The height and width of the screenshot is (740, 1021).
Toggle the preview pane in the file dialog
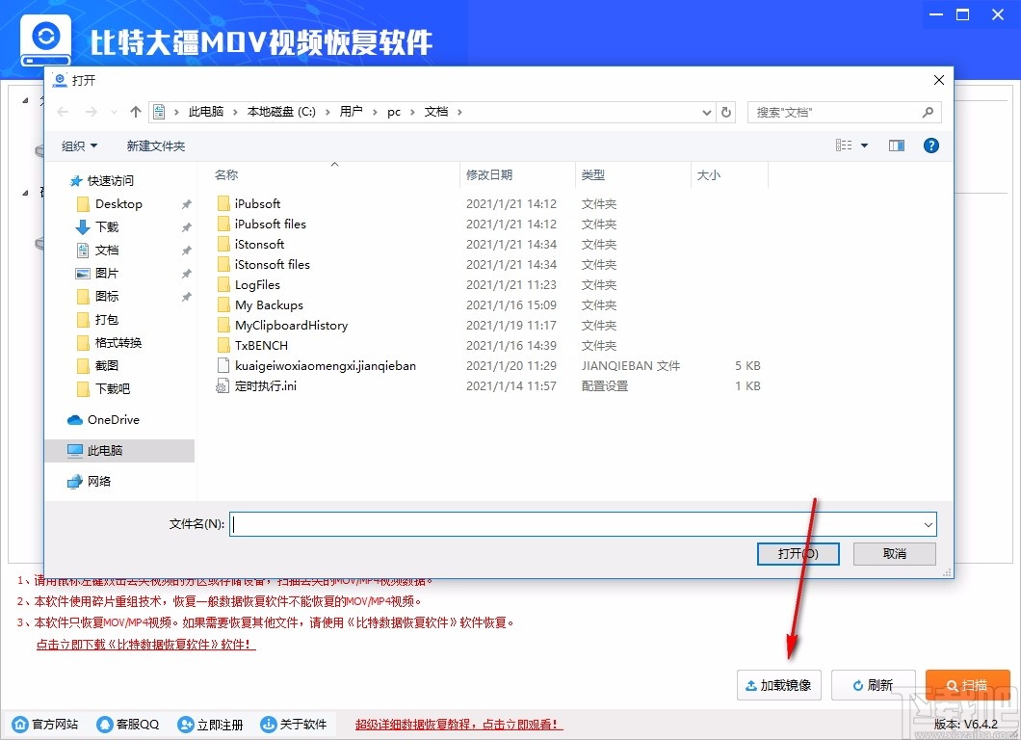pos(896,145)
